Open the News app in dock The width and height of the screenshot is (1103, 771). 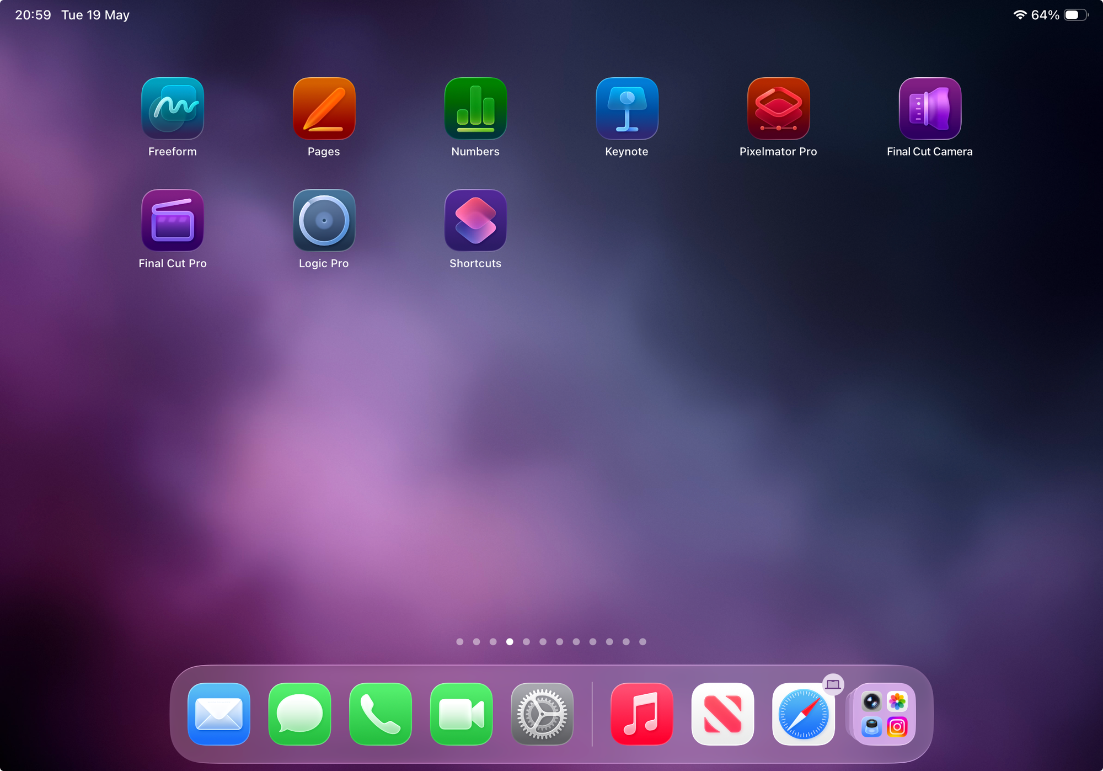click(x=722, y=714)
